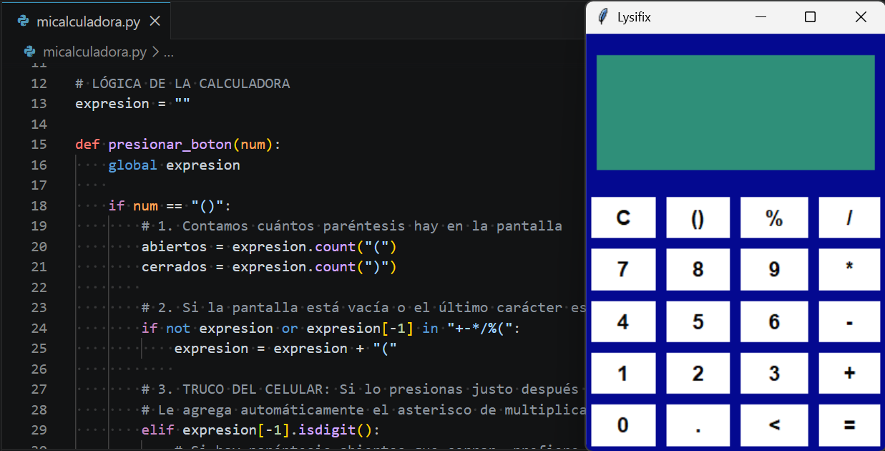Click calculator digit 4
The image size is (885, 451).
coord(623,321)
